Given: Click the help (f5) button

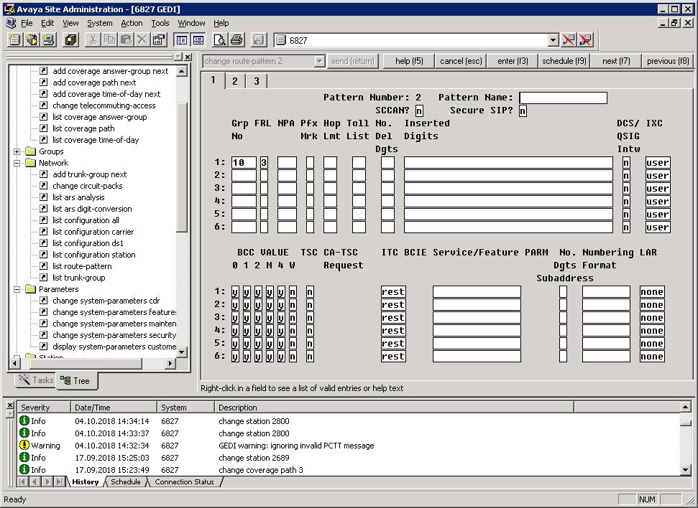Looking at the screenshot, I should (x=409, y=61).
